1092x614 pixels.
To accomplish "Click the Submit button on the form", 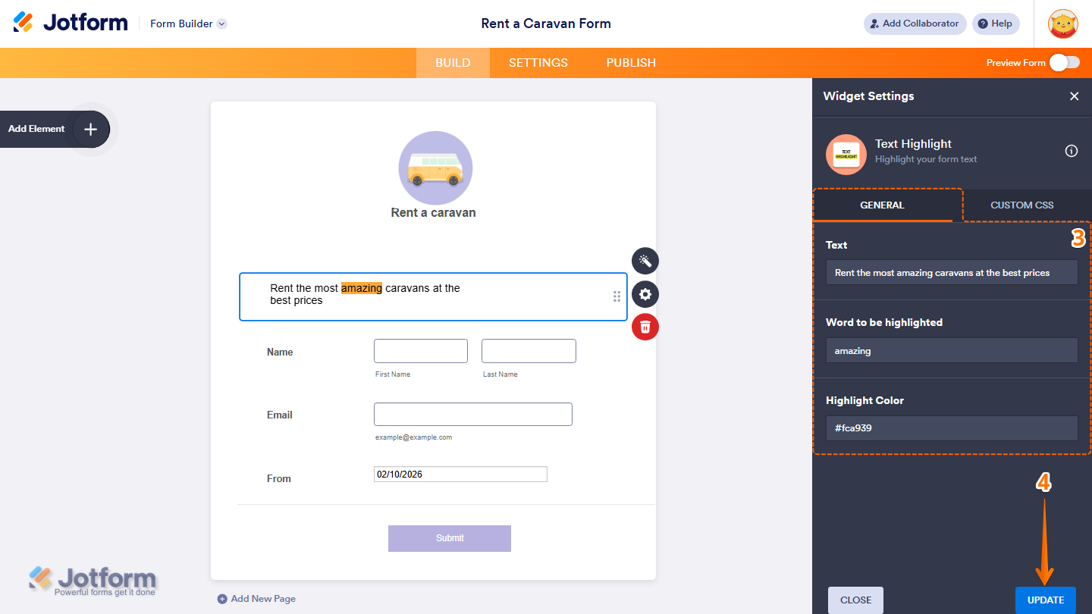I will click(450, 538).
